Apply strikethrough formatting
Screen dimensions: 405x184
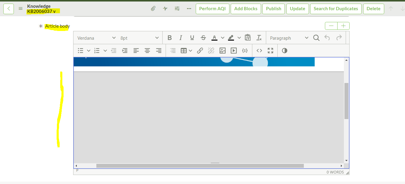203,38
